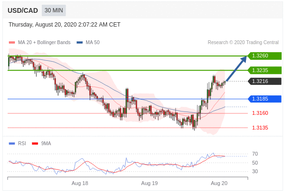Click the RSI blue legend swatch
This screenshot has width=284, height=195.
12,143
